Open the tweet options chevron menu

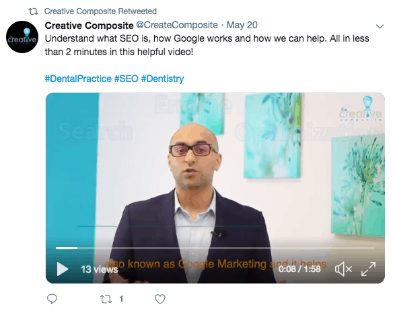click(380, 26)
